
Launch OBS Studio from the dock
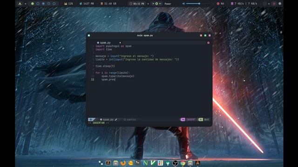[175, 163]
